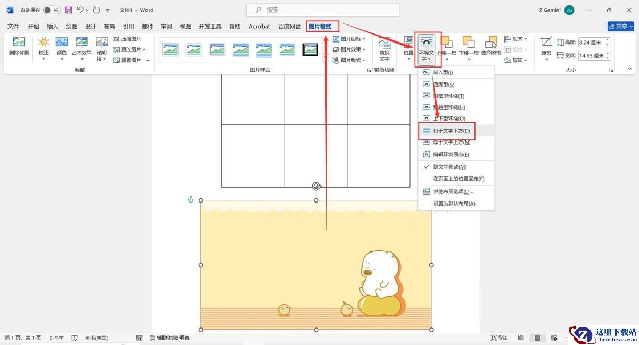Open the 图片边框 picture border dropdown
The width and height of the screenshot is (639, 345).
coord(349,39)
